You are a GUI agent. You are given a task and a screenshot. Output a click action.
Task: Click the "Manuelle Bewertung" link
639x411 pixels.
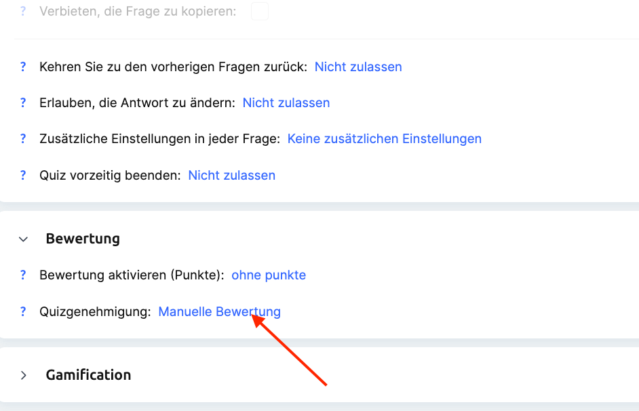pyautogui.click(x=219, y=312)
